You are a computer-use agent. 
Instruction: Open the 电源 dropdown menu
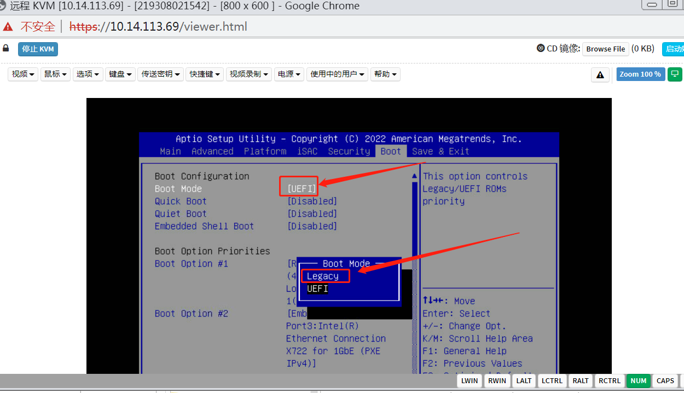coord(289,74)
